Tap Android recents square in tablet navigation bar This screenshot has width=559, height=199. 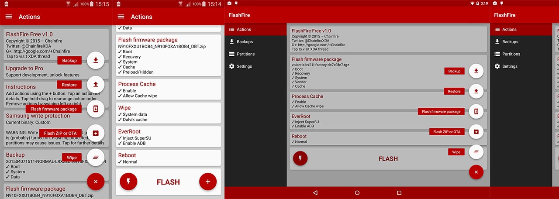pos(399,192)
